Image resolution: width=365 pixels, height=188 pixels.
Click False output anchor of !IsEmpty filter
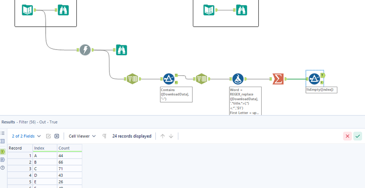click(x=322, y=82)
